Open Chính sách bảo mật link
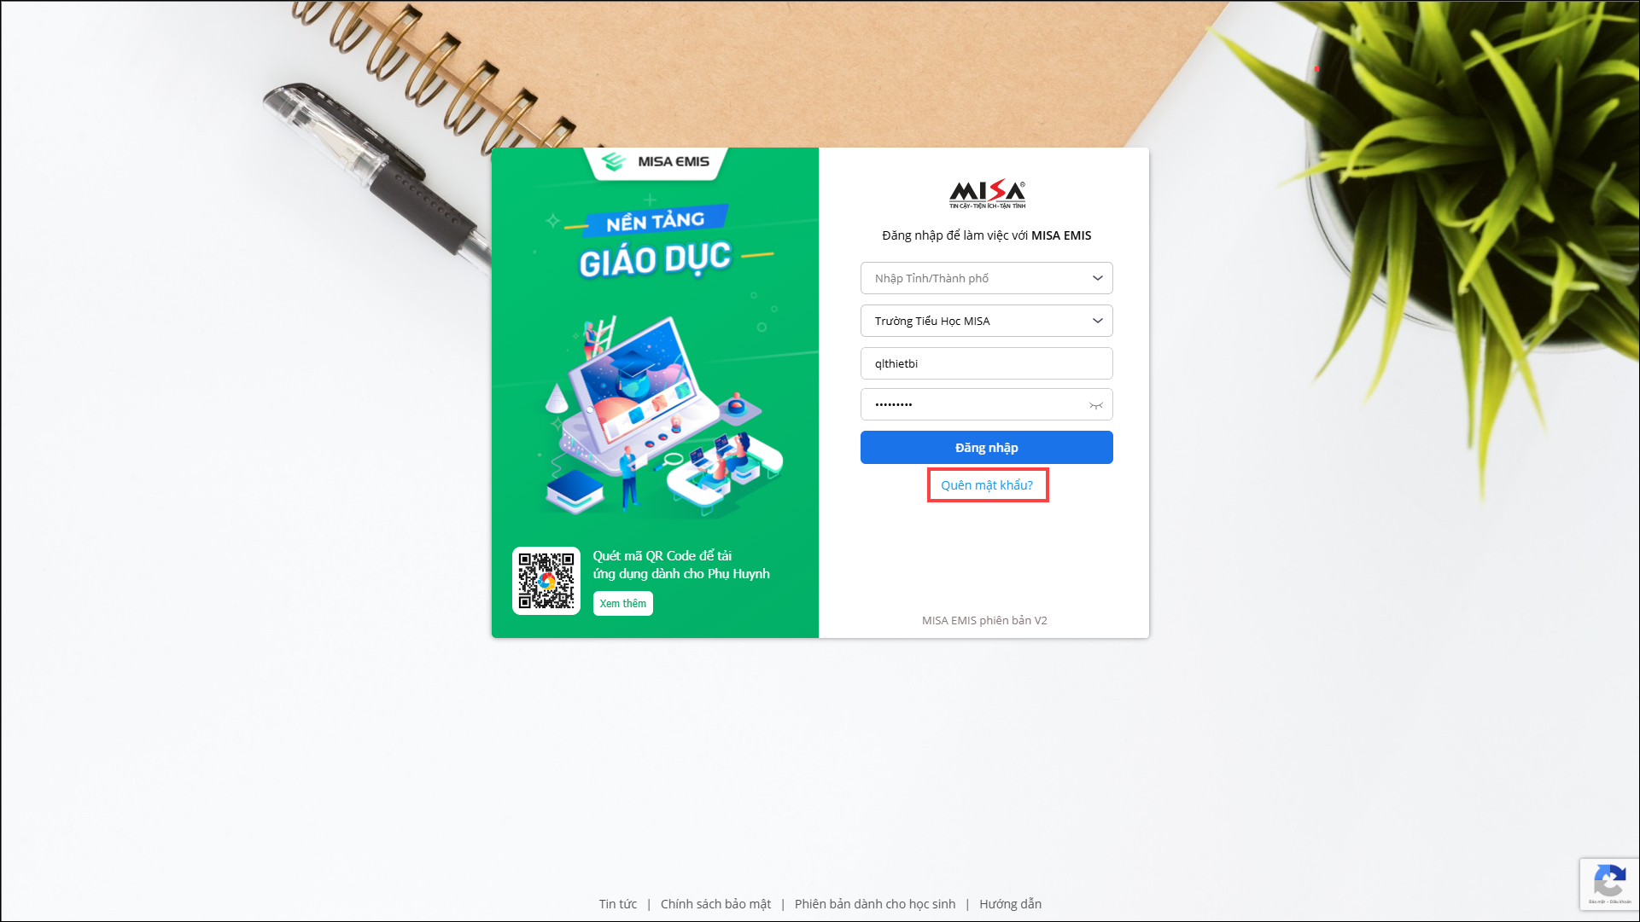 [715, 904]
